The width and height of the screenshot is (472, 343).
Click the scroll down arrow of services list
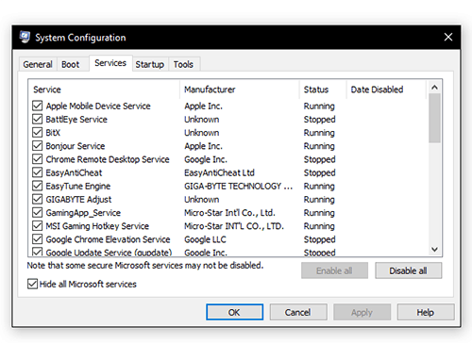click(434, 250)
